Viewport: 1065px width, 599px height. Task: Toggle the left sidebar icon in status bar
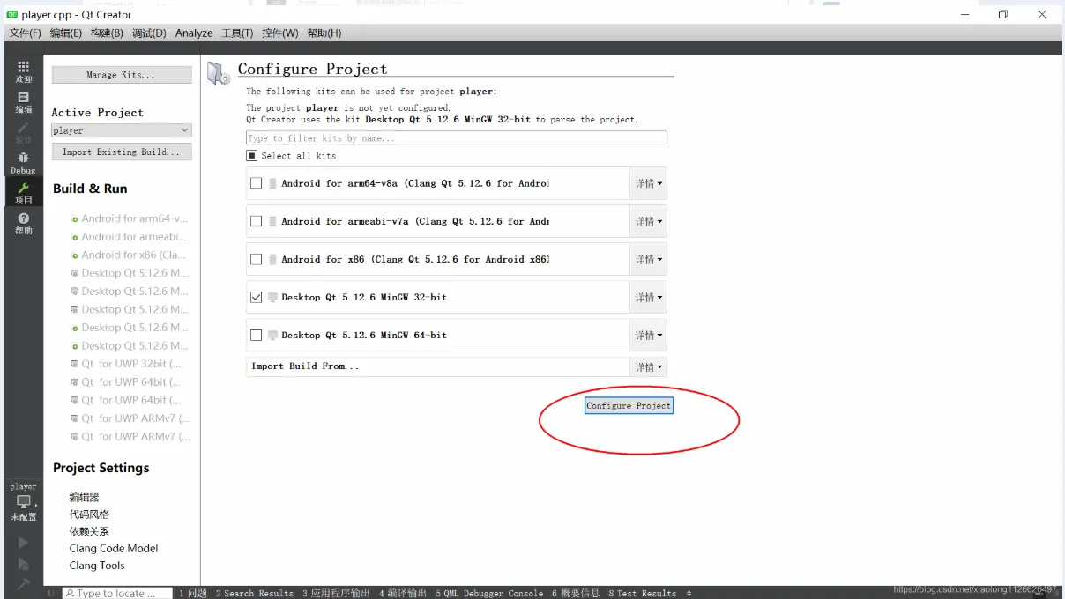coord(50,593)
